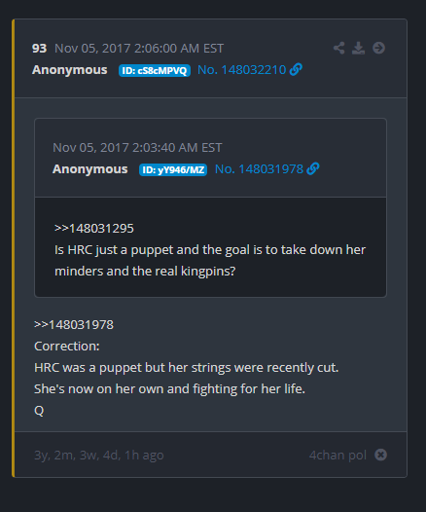Dismiss post with the X circle icon
Screen dimensions: 426x512
pos(380,455)
